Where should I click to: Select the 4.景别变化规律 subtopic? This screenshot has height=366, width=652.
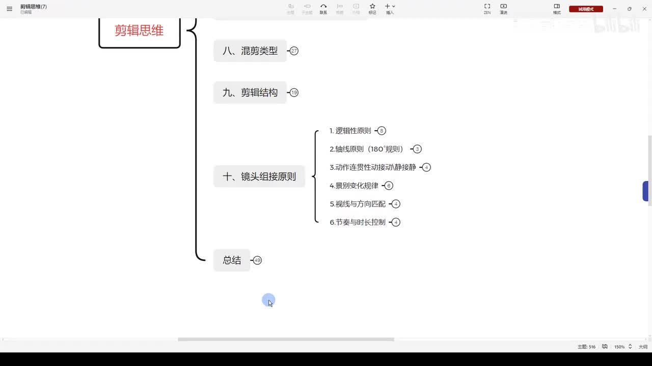click(354, 186)
